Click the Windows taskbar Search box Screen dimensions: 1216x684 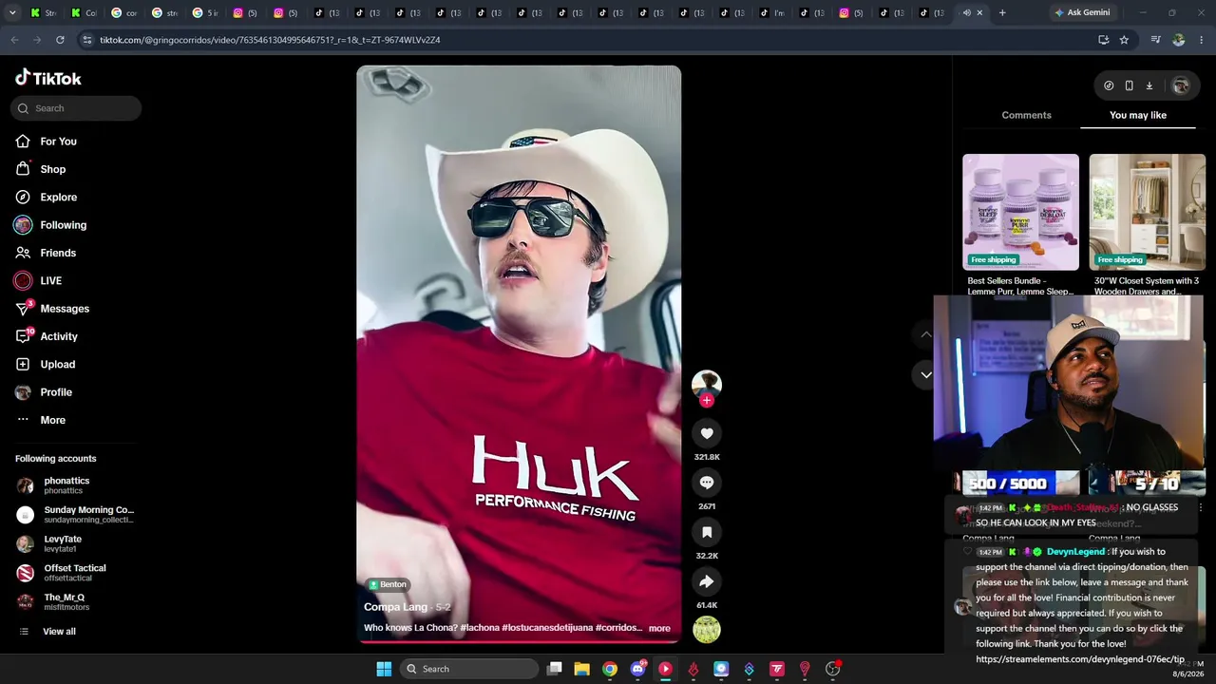[467, 669]
